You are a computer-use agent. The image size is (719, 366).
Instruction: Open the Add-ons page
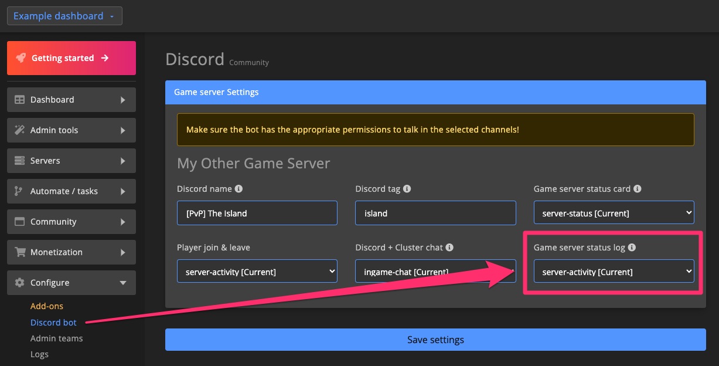pyautogui.click(x=47, y=306)
